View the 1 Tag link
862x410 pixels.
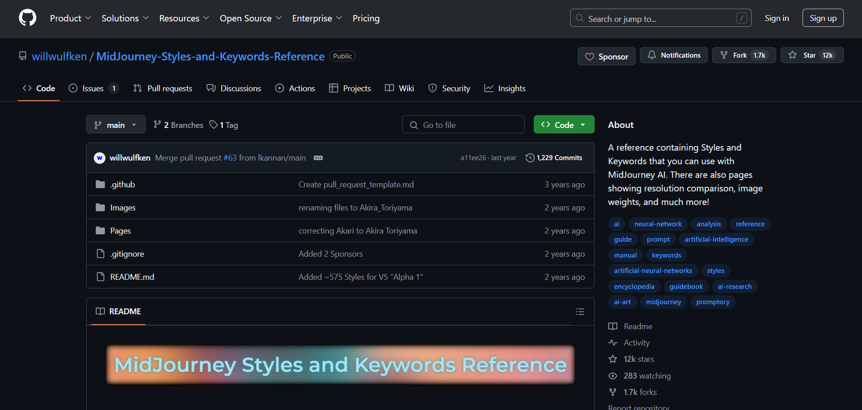(x=224, y=125)
